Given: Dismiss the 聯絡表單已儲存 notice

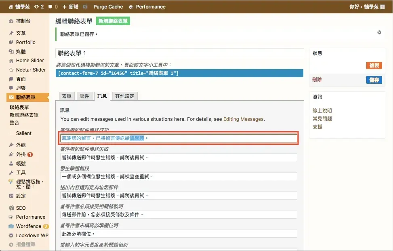Looking at the screenshot, I should click(x=379, y=32).
